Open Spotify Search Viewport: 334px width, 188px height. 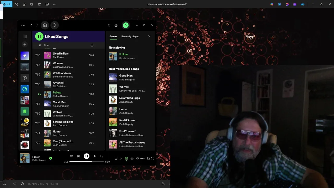(55, 25)
